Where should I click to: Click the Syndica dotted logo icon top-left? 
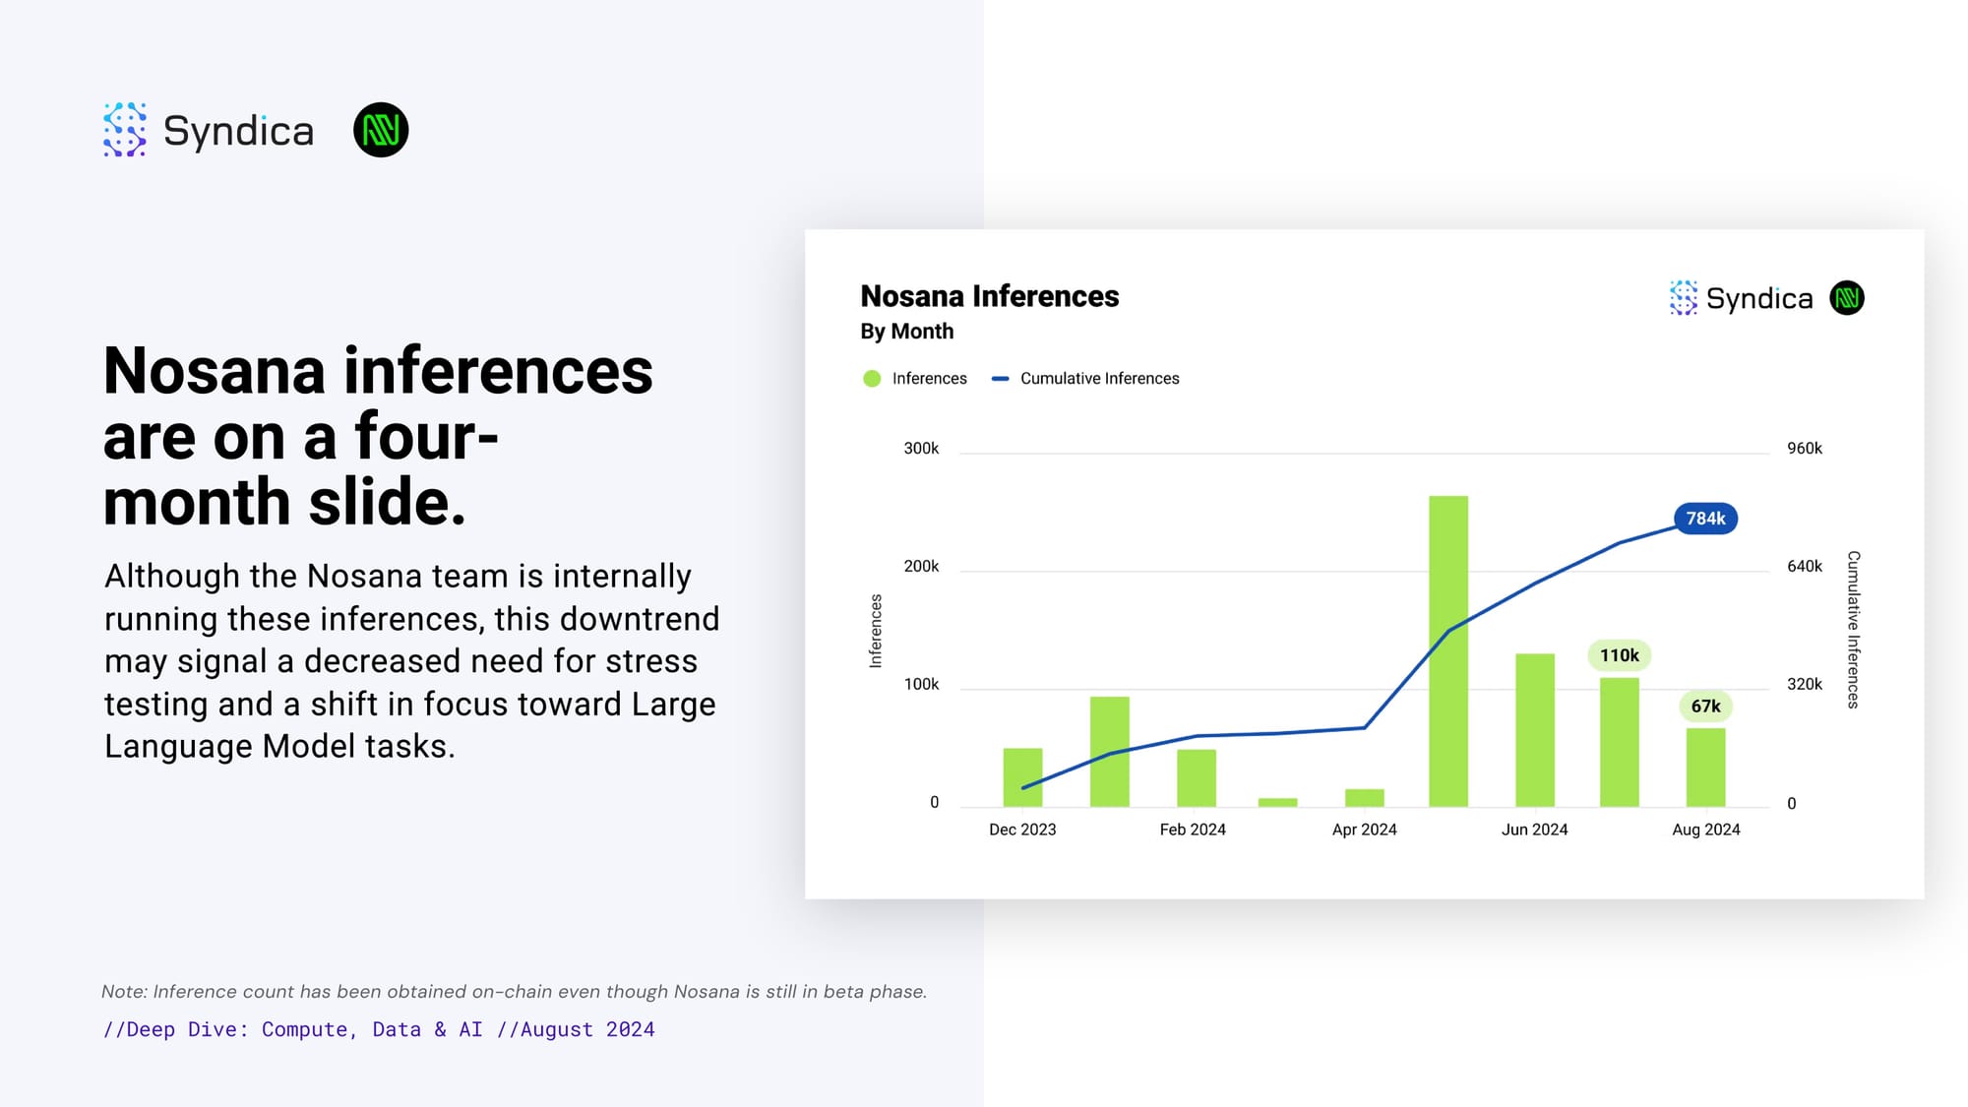tap(125, 130)
